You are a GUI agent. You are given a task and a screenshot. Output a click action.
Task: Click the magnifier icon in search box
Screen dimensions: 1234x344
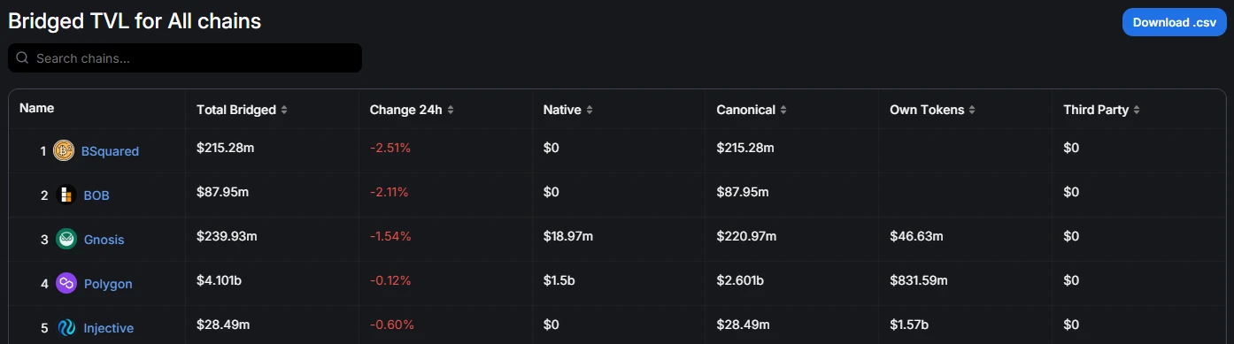(x=23, y=58)
